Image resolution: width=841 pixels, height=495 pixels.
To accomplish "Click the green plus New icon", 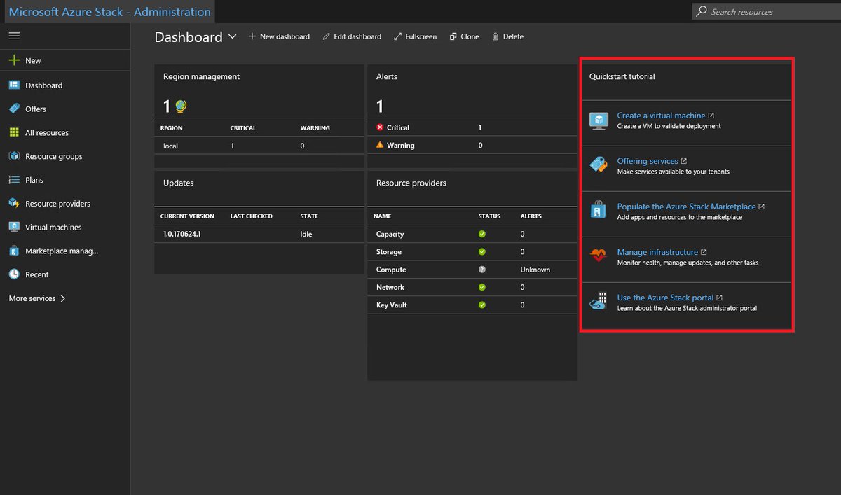I will [14, 60].
